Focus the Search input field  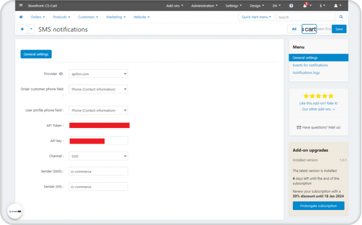pyautogui.click(x=306, y=17)
